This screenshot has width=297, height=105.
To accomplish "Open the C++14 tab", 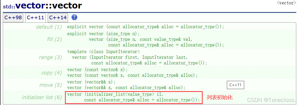I will click(58, 18).
